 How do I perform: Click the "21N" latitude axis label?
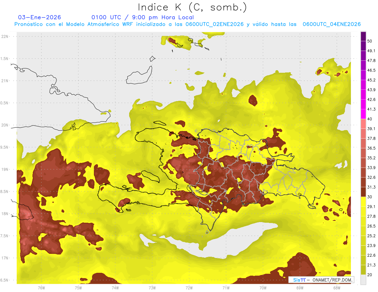[x=5, y=81]
